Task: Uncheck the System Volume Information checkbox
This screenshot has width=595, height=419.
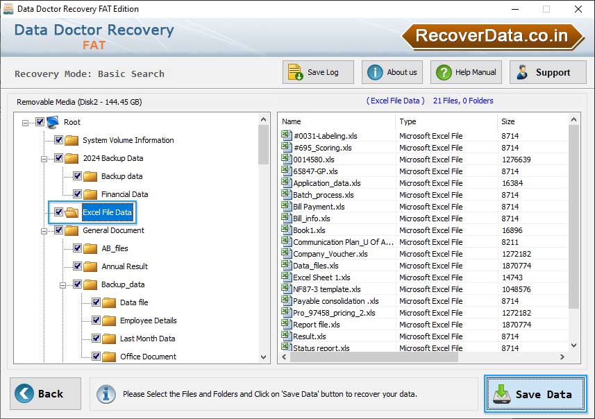Action: tap(58, 140)
